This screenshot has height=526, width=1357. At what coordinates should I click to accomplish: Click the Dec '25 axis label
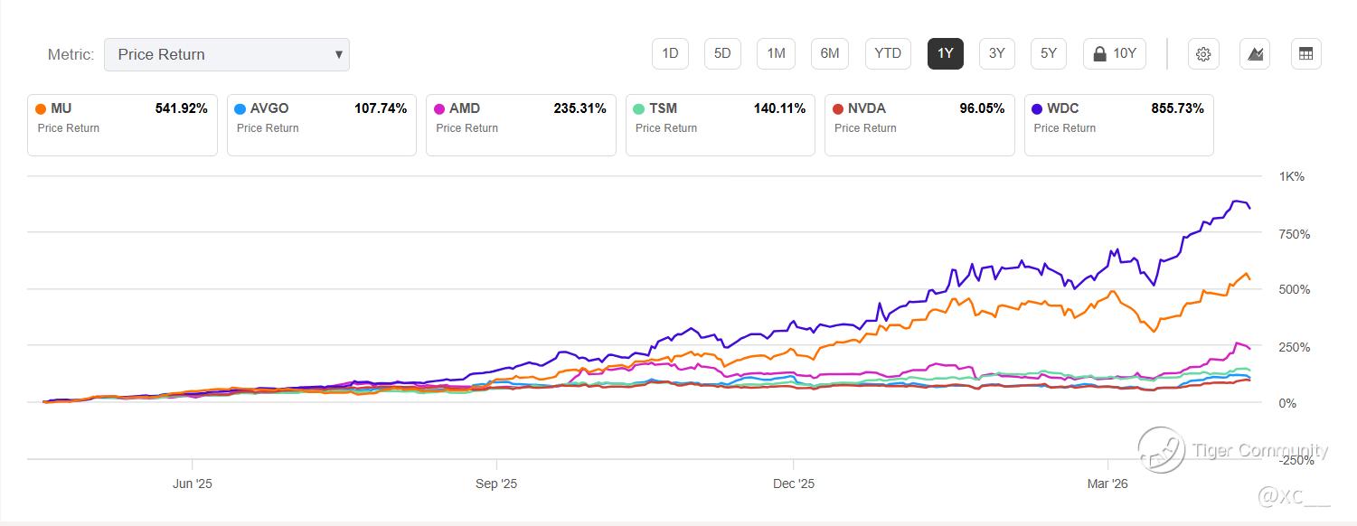[794, 484]
